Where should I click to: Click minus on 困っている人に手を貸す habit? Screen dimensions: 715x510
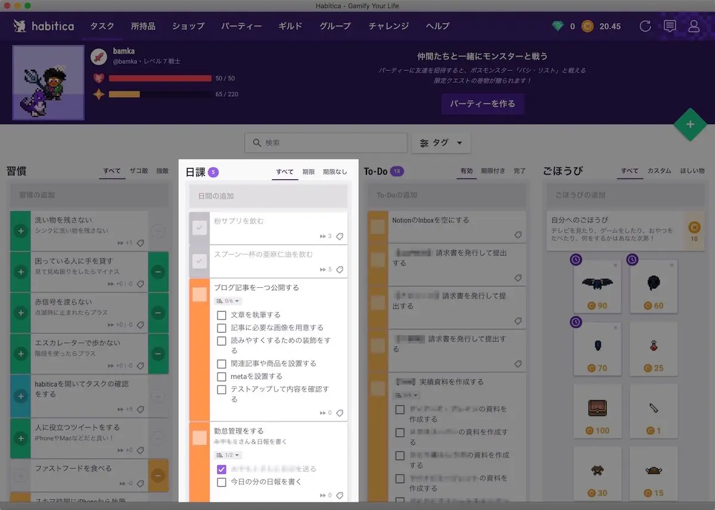tap(158, 272)
